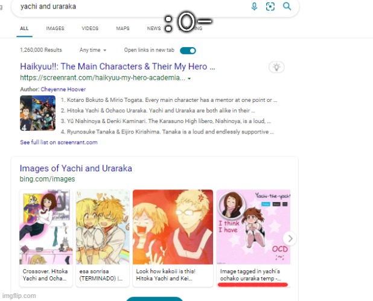
Task: Open the Crossover Hitoka Yachi and Ocha image
Action: click(46, 227)
